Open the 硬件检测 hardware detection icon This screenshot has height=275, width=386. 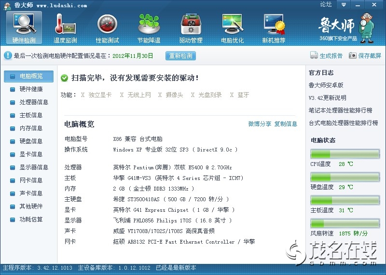point(24,27)
